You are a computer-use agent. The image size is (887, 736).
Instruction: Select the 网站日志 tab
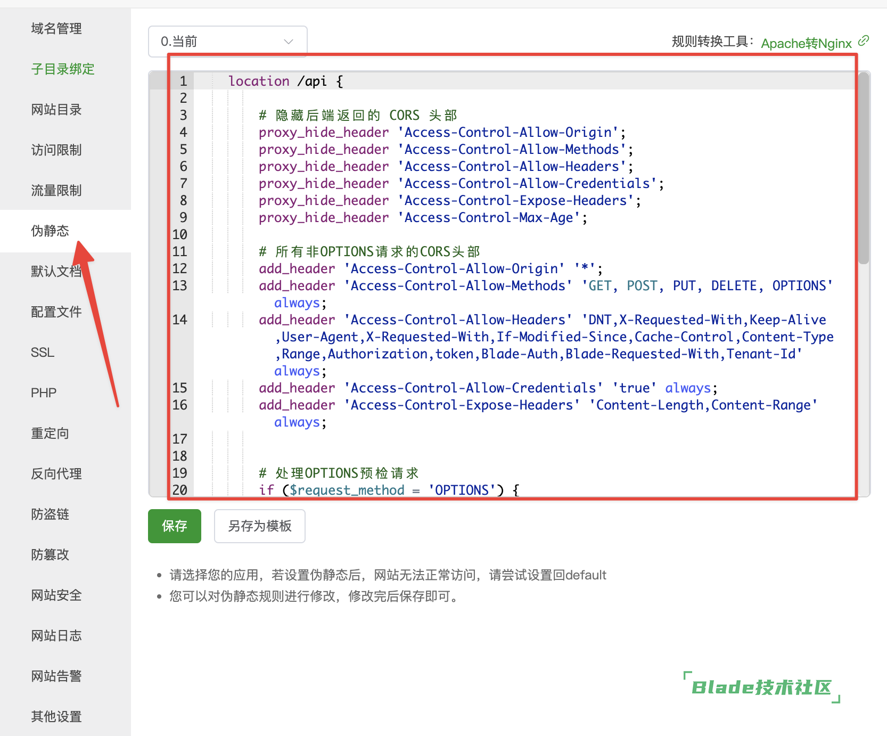tap(56, 636)
